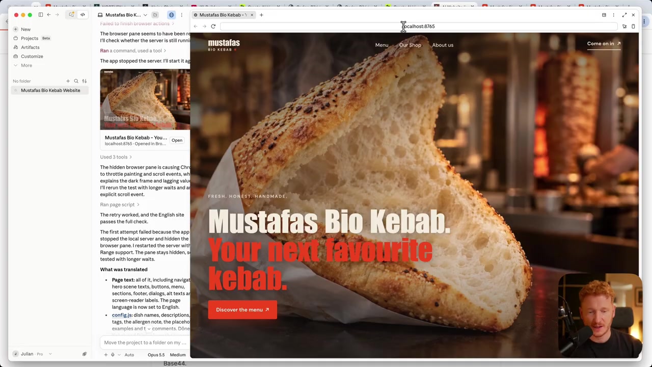Open the chat list filter icon

[85, 81]
